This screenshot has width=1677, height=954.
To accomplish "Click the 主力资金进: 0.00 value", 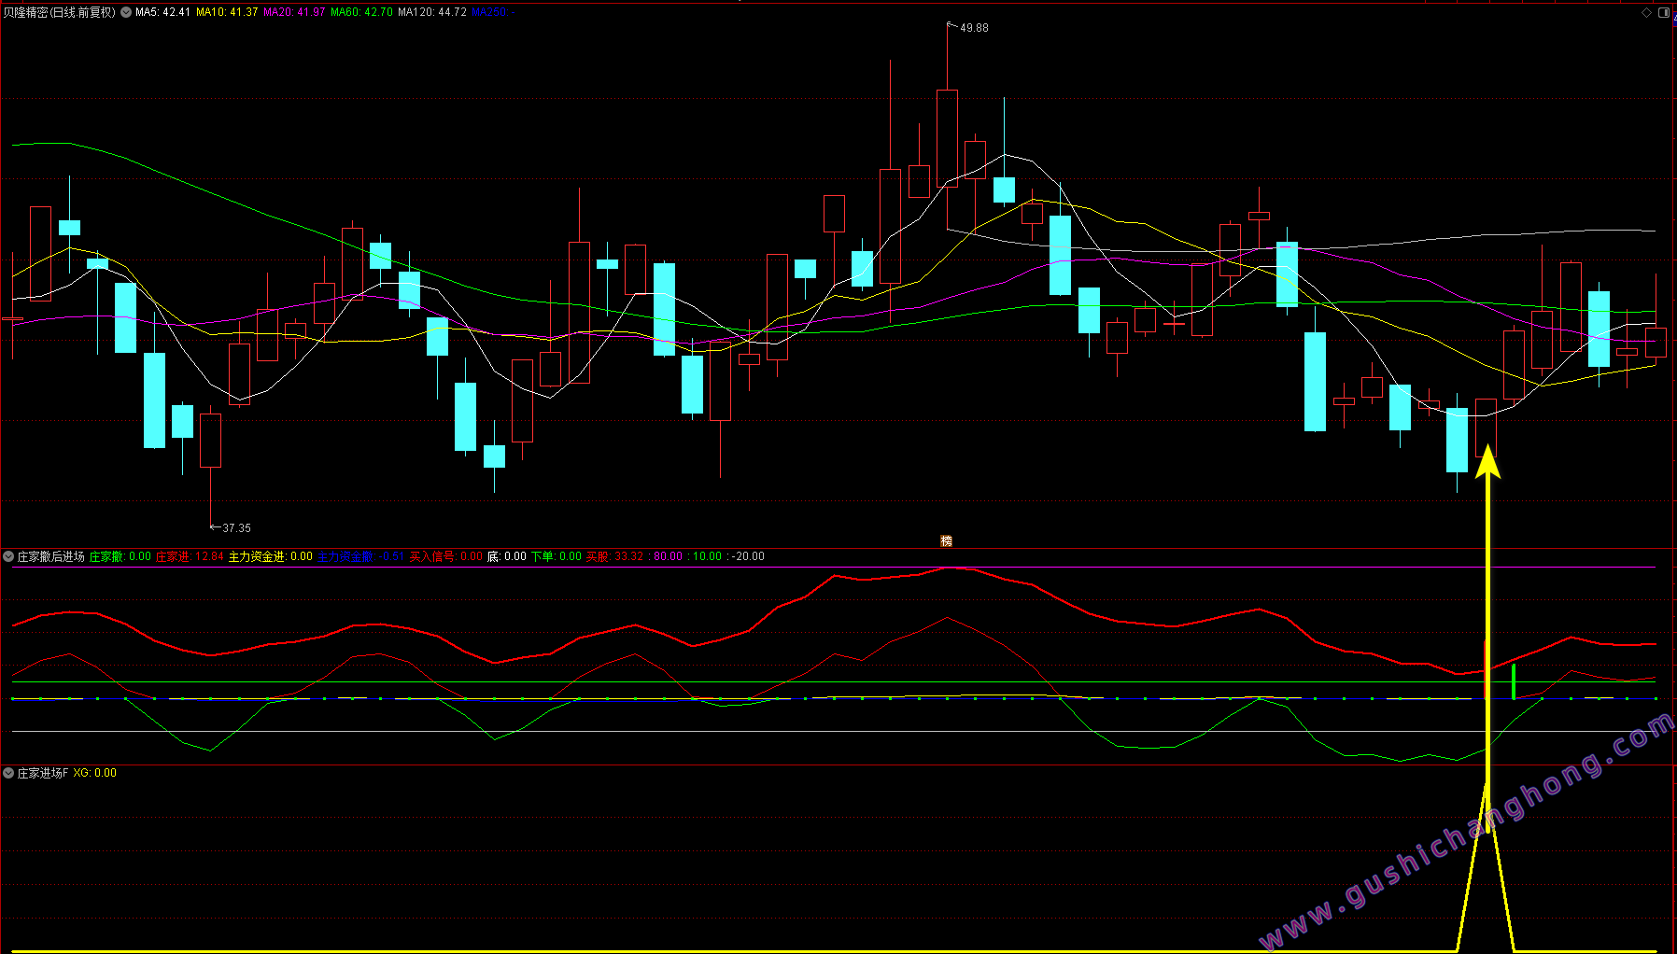I will click(x=271, y=556).
